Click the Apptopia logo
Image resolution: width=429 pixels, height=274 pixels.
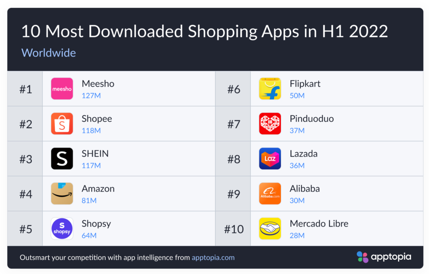384,257
